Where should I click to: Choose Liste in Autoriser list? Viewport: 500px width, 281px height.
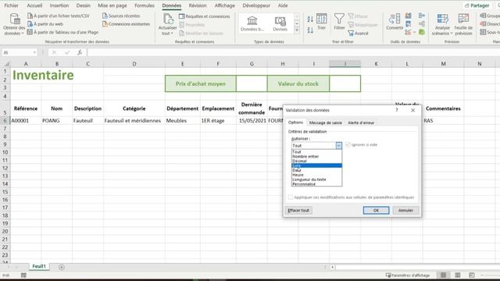316,165
